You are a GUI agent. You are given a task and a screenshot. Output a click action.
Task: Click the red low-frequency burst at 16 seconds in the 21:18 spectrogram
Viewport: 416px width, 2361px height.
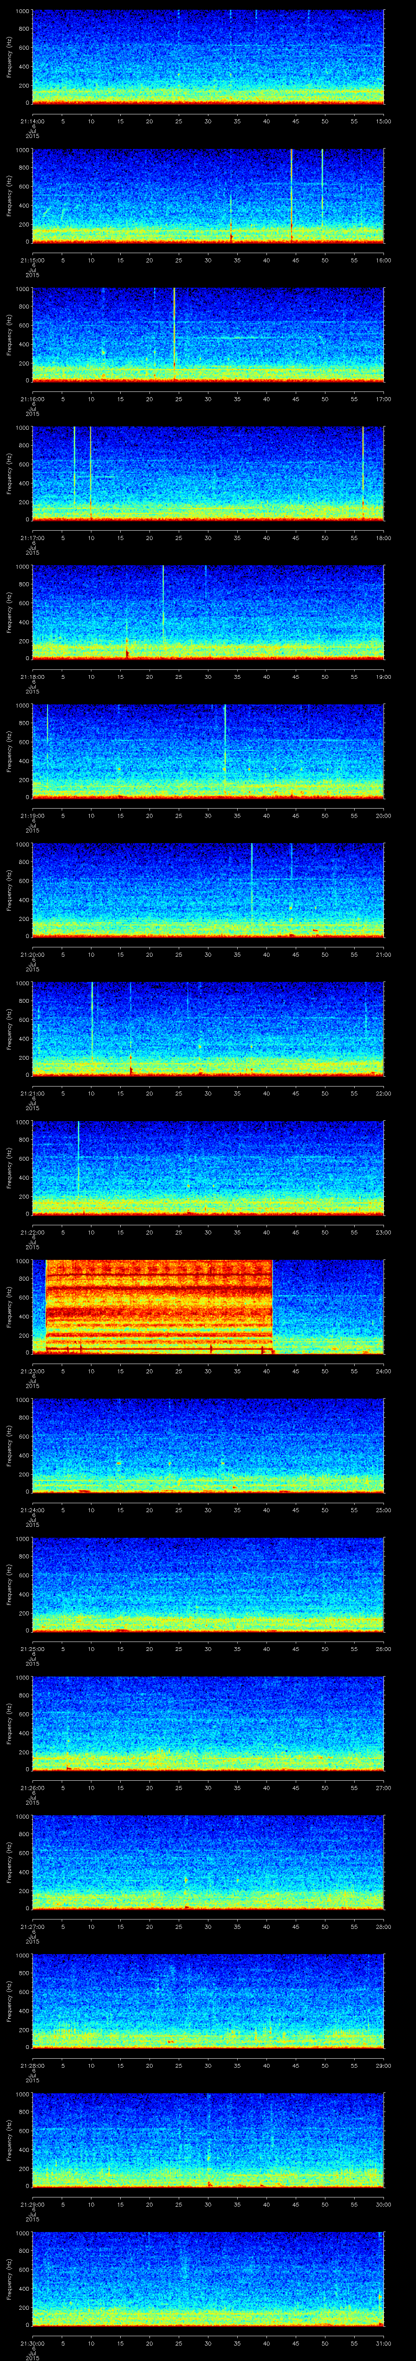coord(127,650)
